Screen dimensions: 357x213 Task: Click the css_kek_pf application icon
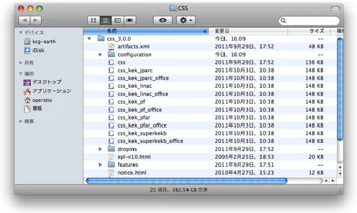[111, 101]
